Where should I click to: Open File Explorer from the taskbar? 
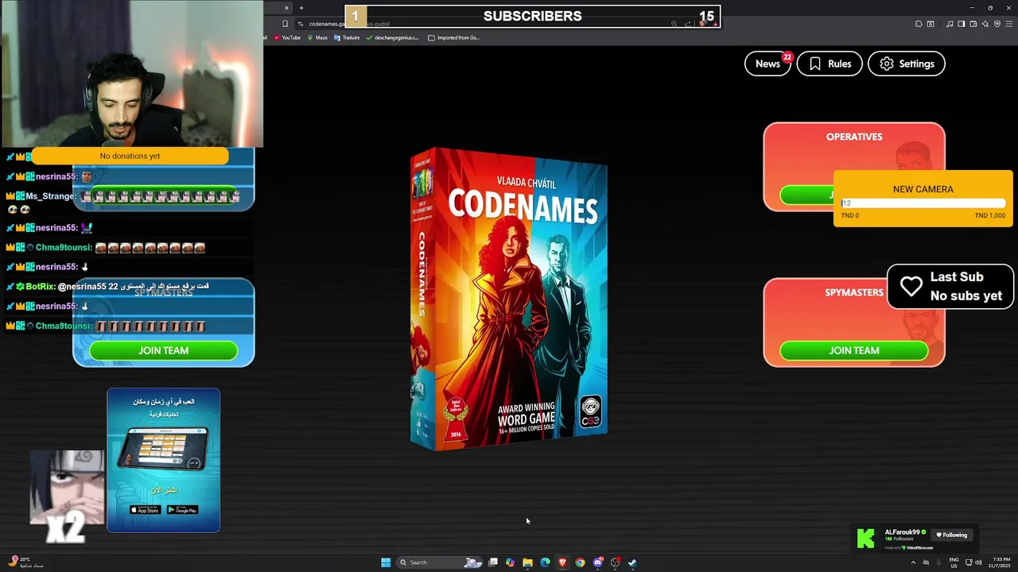pos(527,562)
